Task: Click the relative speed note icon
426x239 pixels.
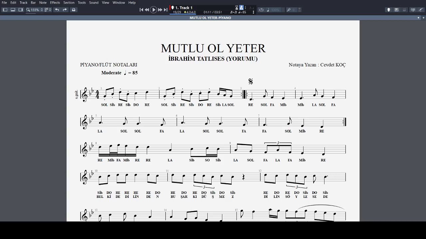Action: [268, 10]
